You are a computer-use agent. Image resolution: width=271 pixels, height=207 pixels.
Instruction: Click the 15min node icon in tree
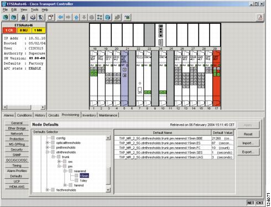(76, 176)
